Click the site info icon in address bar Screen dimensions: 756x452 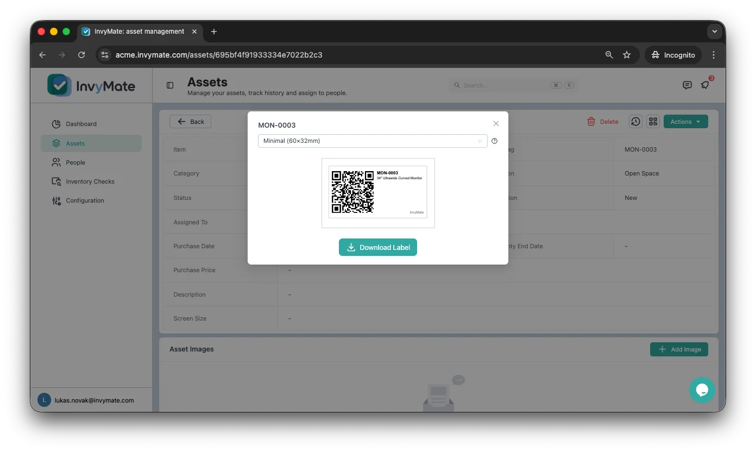tap(105, 55)
